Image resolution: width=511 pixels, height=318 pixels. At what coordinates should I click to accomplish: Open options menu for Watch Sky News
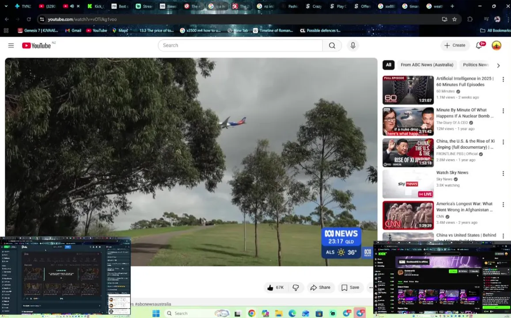coord(503,173)
